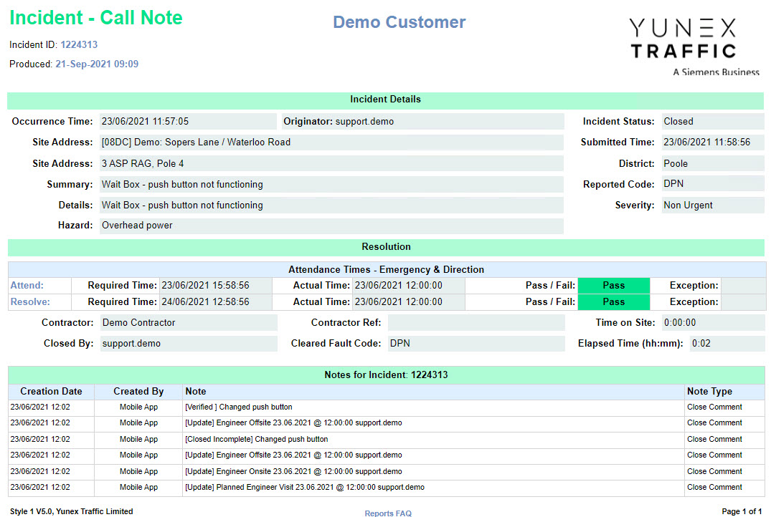771x517 pixels.
Task: Click the green Pass cell in Attend row
Action: [x=614, y=285]
